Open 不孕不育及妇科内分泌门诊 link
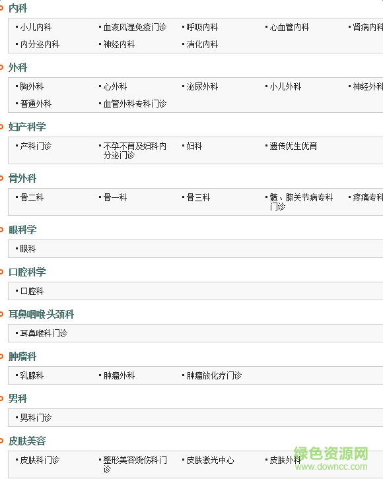 [x=135, y=150]
